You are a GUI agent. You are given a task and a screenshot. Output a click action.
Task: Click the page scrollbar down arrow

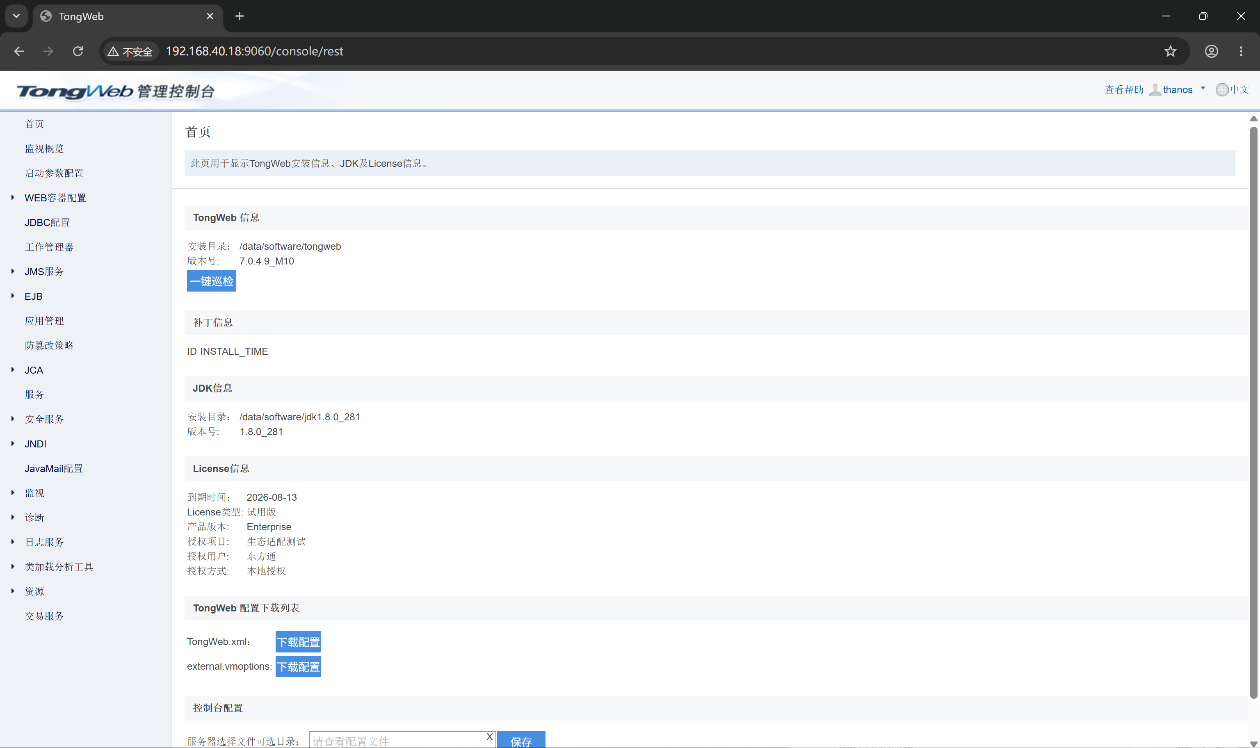pos(1253,744)
